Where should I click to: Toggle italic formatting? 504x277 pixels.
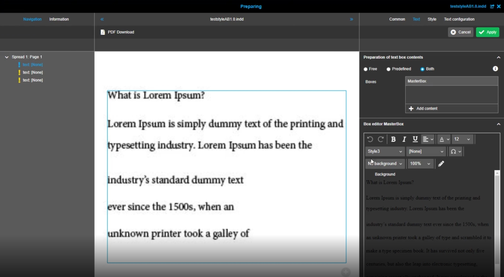(x=404, y=139)
